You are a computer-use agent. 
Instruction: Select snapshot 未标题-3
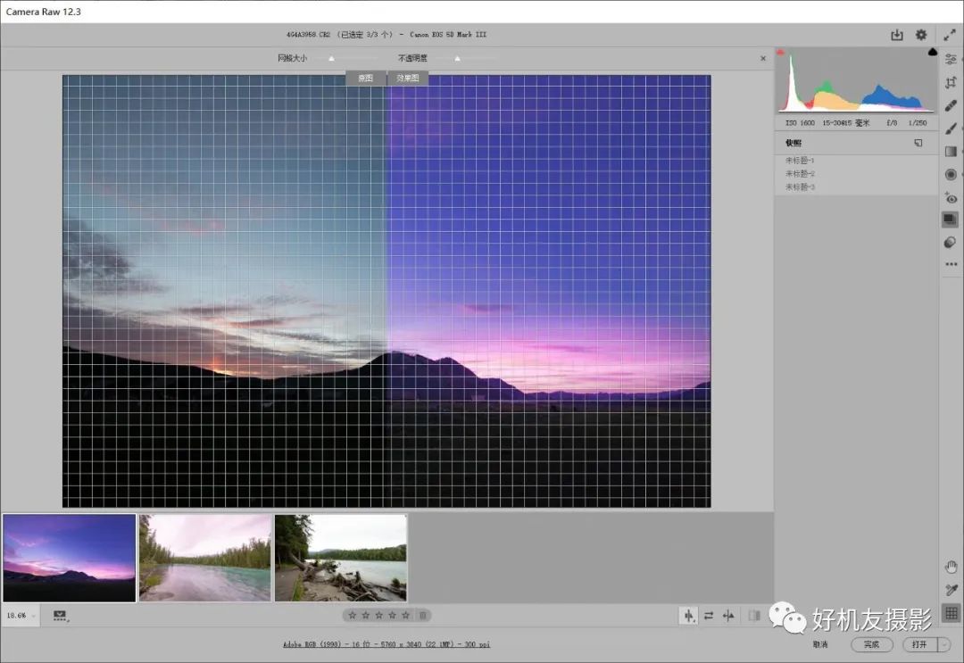pyautogui.click(x=799, y=186)
